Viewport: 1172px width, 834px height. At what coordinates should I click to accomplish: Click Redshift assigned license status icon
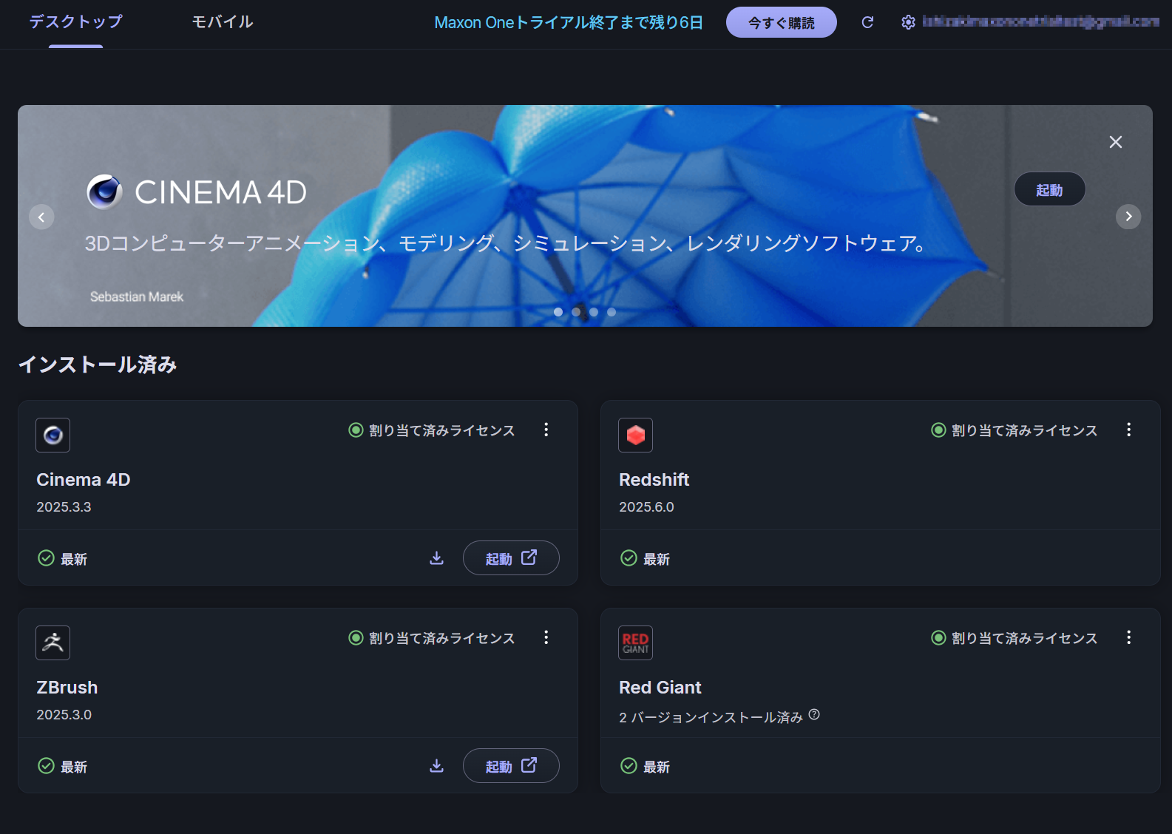point(938,430)
